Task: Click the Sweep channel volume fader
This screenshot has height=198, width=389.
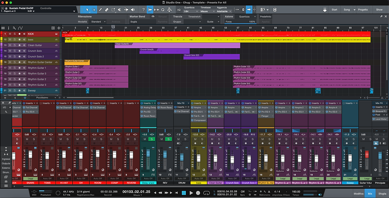Action: tap(350, 158)
